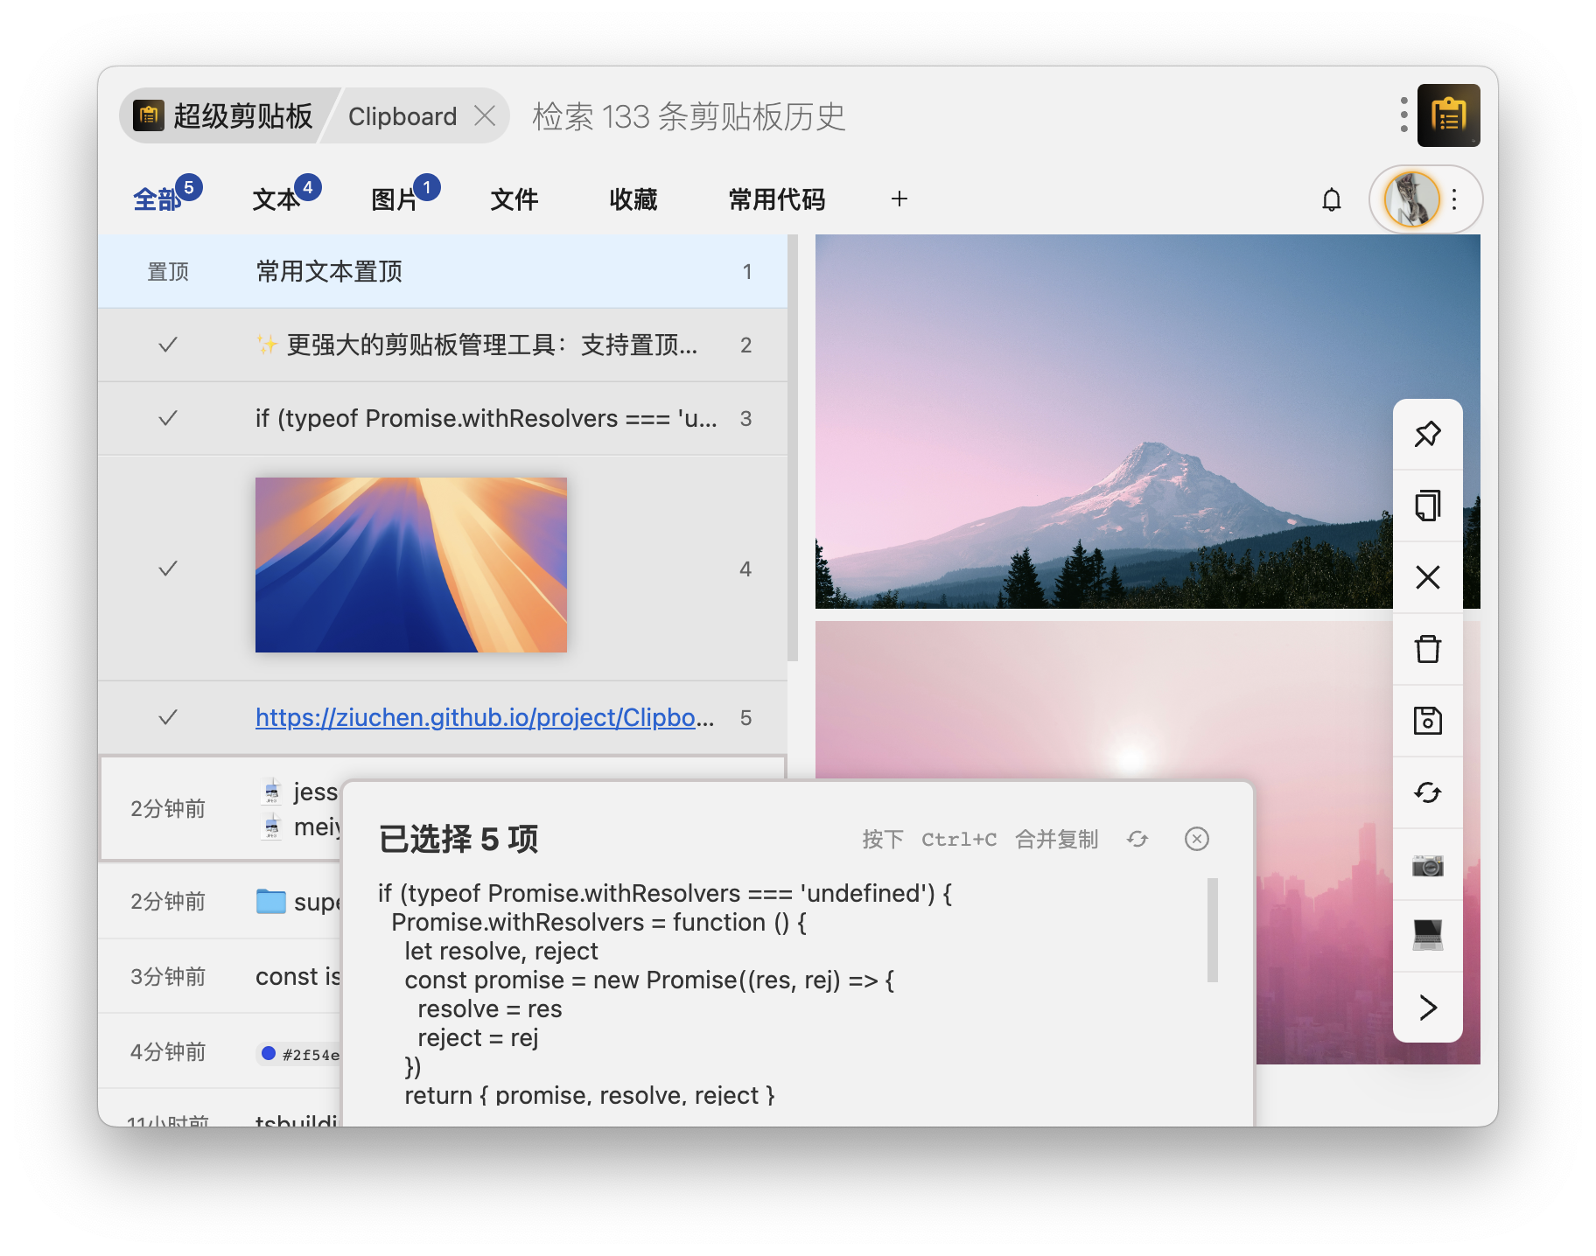This screenshot has height=1256, width=1596.
Task: Click the yellow clipboard app logo at top right
Action: pos(1448,115)
